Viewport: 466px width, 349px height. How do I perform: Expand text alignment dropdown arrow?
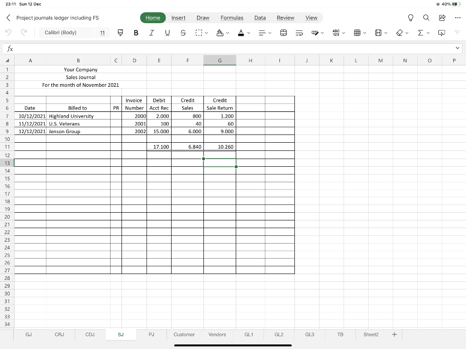tap(270, 33)
